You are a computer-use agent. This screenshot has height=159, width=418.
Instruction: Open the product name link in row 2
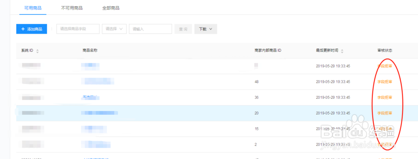click(x=96, y=144)
